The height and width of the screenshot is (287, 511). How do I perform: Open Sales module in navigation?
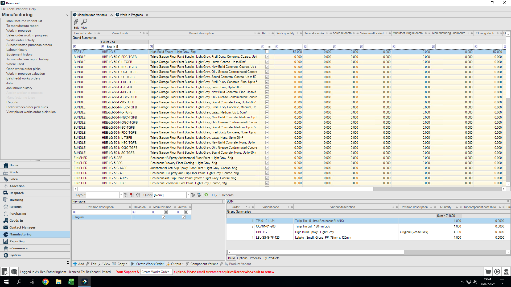coord(35,179)
